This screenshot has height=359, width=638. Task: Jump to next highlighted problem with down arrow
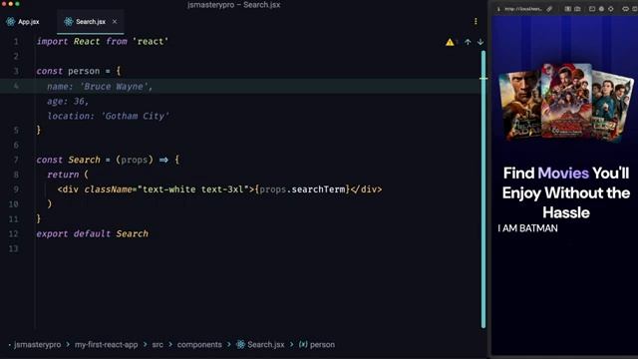coord(480,42)
